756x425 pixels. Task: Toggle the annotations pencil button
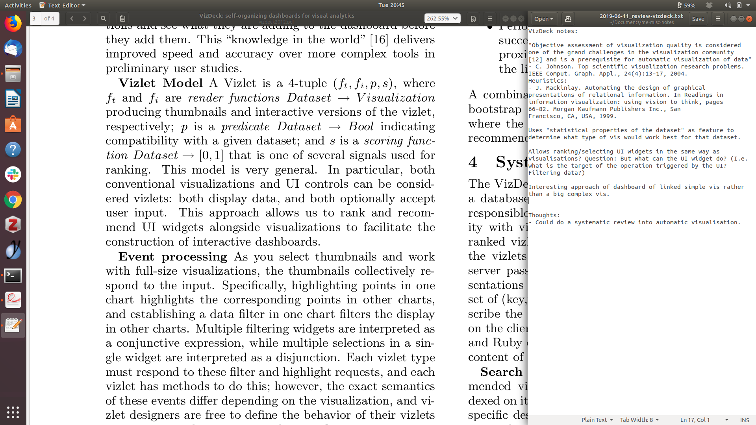pyautogui.click(x=122, y=18)
